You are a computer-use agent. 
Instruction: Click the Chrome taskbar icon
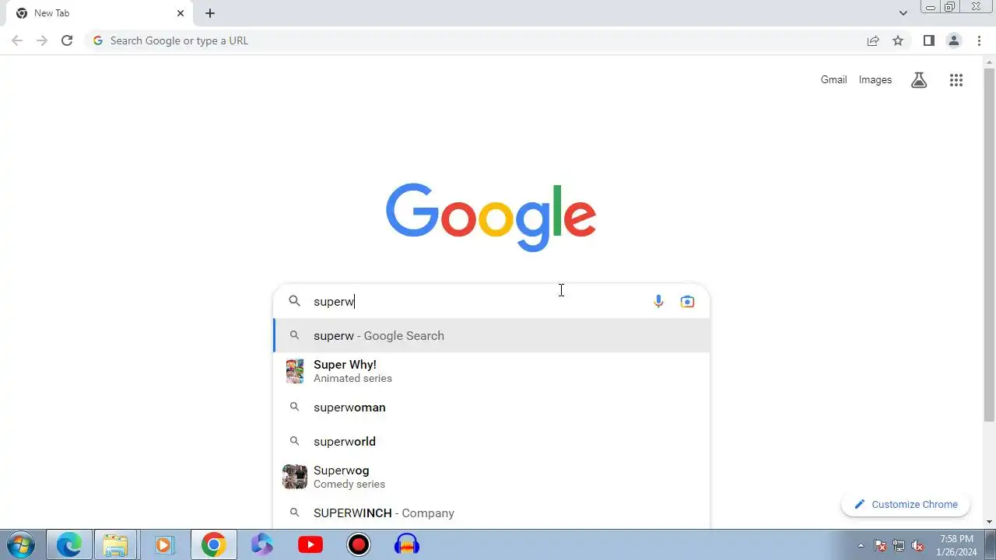click(x=213, y=544)
